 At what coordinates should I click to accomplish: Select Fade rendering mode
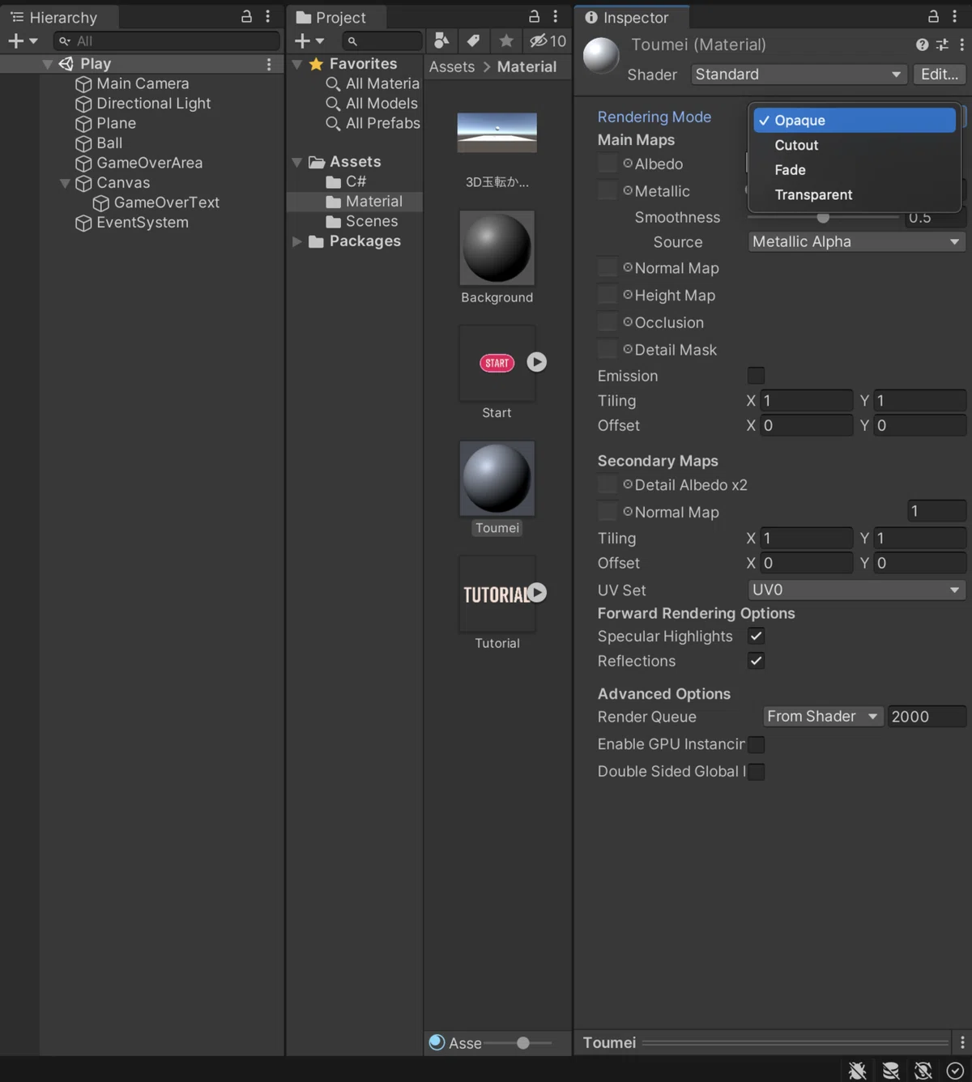pyautogui.click(x=855, y=170)
